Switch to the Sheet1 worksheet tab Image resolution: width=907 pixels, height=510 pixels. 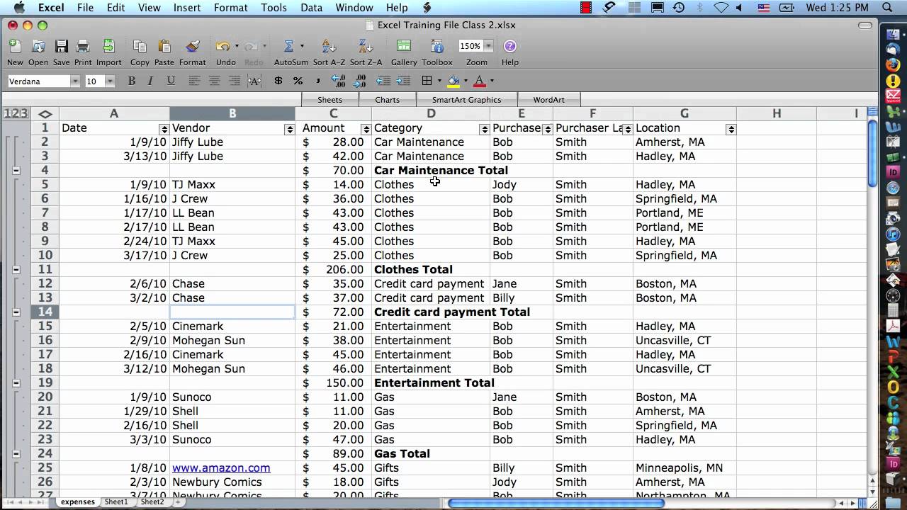pos(116,502)
